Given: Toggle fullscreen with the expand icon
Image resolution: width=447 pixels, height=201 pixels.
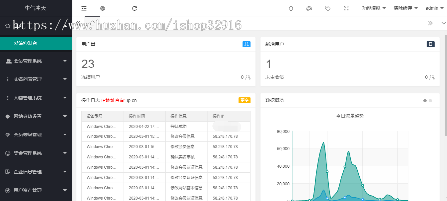Looking at the screenshot, I should (346, 8).
